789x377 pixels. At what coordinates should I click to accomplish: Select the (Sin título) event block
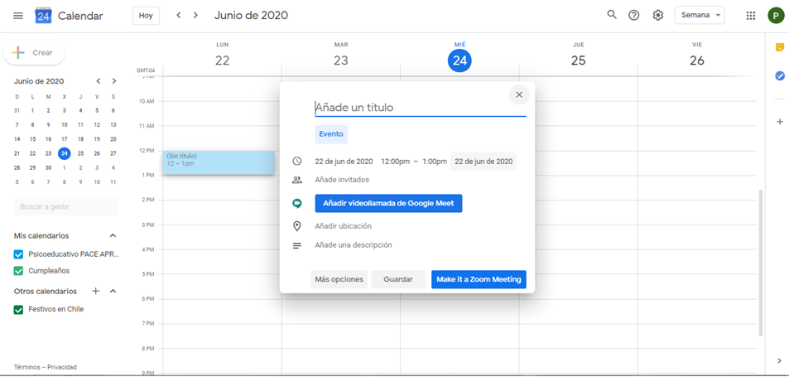click(x=219, y=162)
